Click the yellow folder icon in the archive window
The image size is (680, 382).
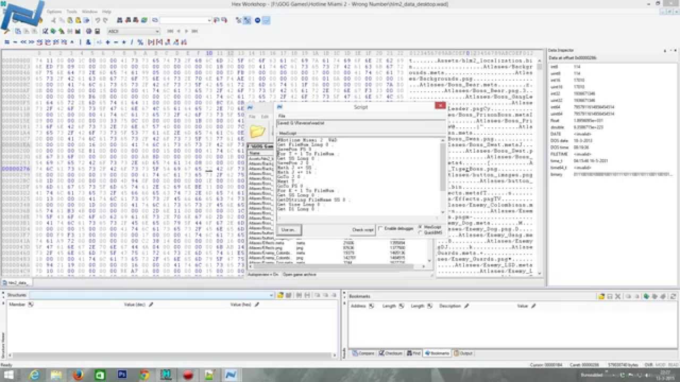pyautogui.click(x=258, y=131)
